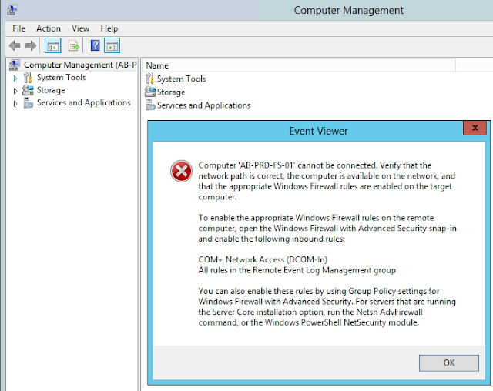Open Help via the blue question mark icon
The image size is (493, 391).
coord(96,45)
